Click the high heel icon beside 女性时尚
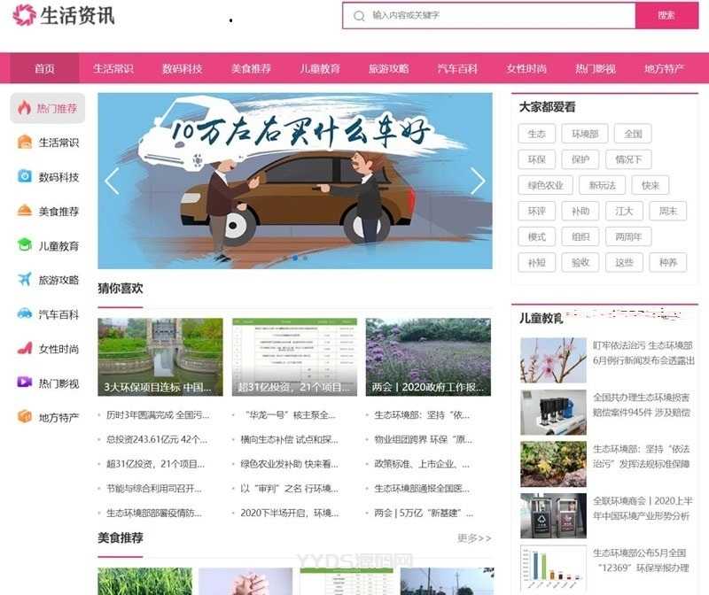 click(x=25, y=348)
